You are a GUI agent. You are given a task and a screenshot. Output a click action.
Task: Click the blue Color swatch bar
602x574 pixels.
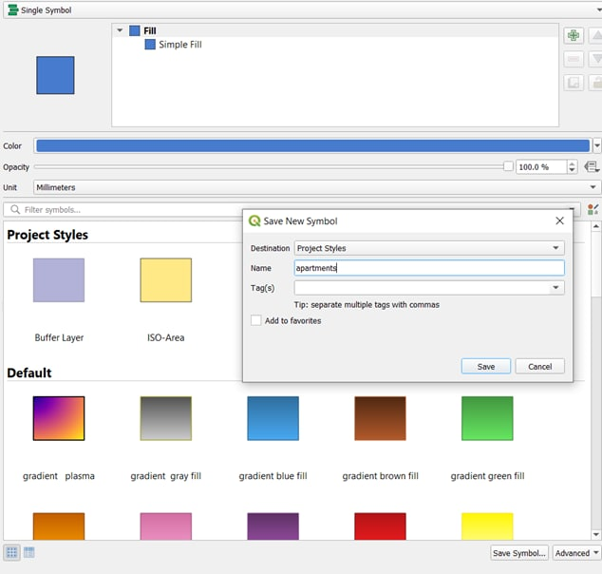pos(311,146)
